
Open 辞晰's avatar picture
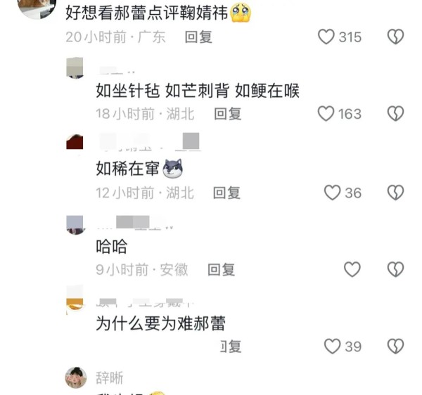[x=76, y=377]
